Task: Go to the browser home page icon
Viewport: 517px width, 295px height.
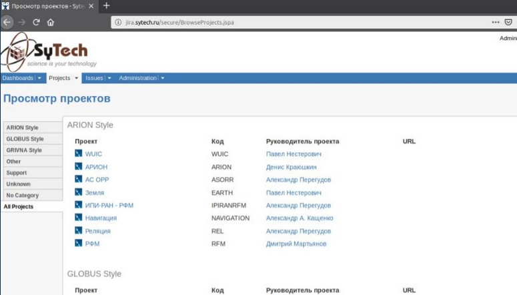Action: (51, 22)
